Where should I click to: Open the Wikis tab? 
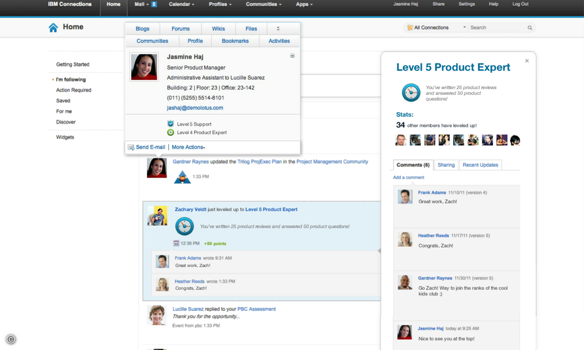click(x=219, y=29)
